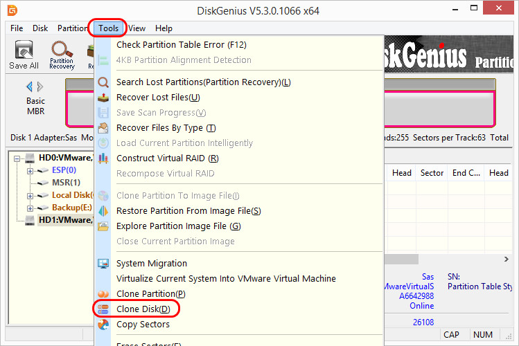
Task: Click the first Head column header
Action: [401, 173]
